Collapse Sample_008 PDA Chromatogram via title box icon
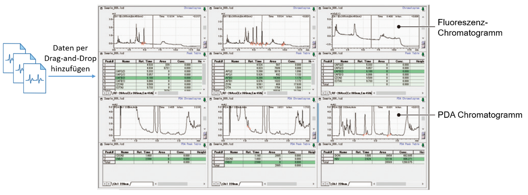 pyautogui.click(x=101, y=98)
